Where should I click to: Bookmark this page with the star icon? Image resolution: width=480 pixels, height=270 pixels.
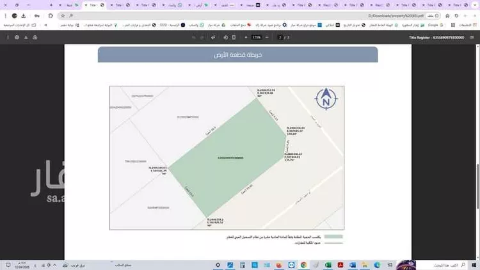[62, 15]
